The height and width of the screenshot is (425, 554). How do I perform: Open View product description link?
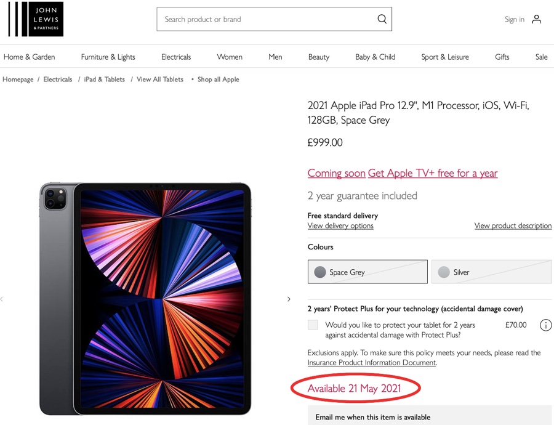tap(513, 225)
